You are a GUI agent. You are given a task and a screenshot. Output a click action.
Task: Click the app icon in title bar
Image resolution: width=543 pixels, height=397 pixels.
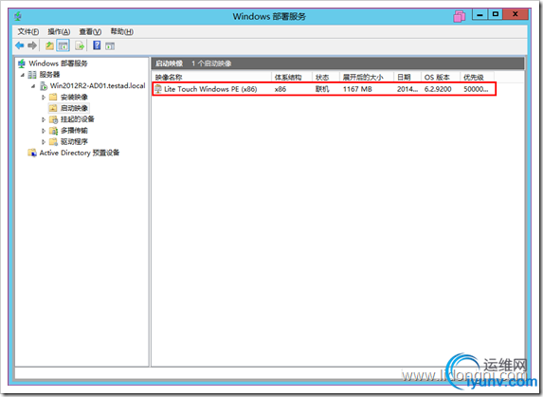point(18,16)
